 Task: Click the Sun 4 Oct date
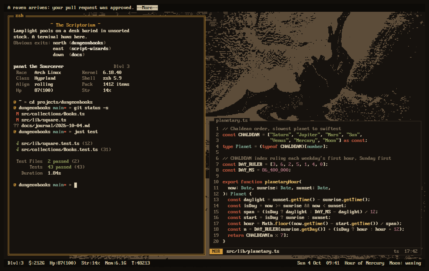tap(309, 263)
